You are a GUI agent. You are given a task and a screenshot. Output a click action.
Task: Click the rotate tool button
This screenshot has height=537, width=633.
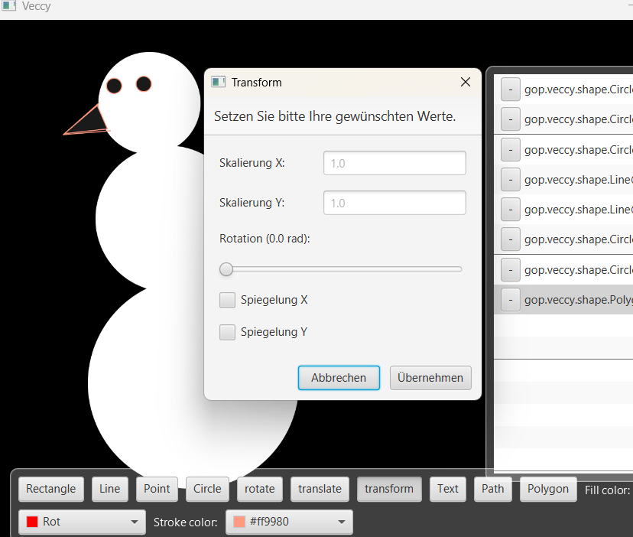[260, 489]
